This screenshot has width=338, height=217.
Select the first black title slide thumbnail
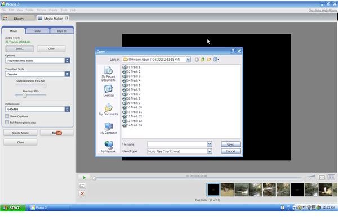click(214, 189)
